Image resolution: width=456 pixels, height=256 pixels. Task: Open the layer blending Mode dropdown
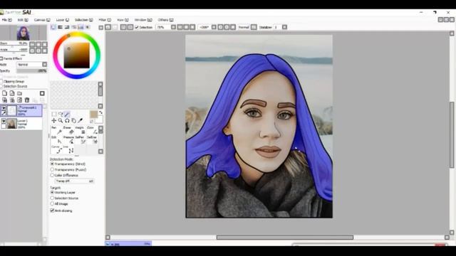coord(44,65)
